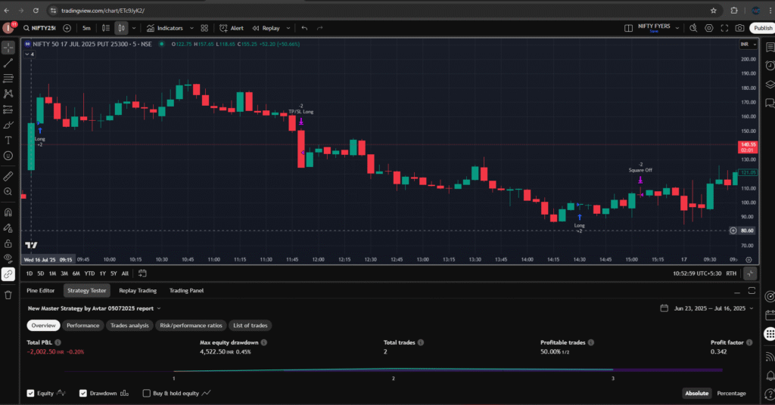
Task: Toggle magnet mode in left toolbar
Action: pos(8,212)
